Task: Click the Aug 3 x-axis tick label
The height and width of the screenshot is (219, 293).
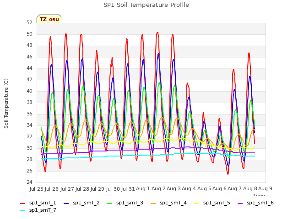Action: [174, 188]
